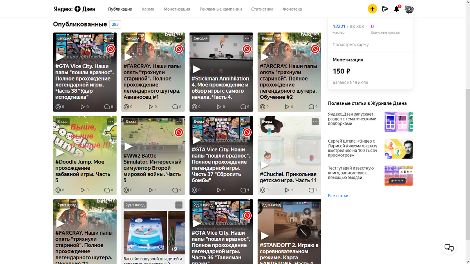Screen dimensions: 470x264
Task: Open three-dot menu on WW2 Battle Simulator card
Action: click(x=179, y=122)
